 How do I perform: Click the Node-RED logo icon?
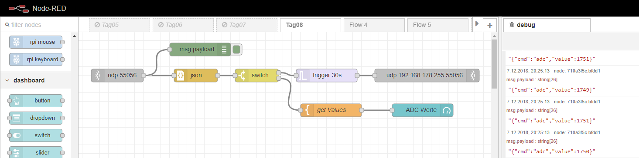click(18, 8)
